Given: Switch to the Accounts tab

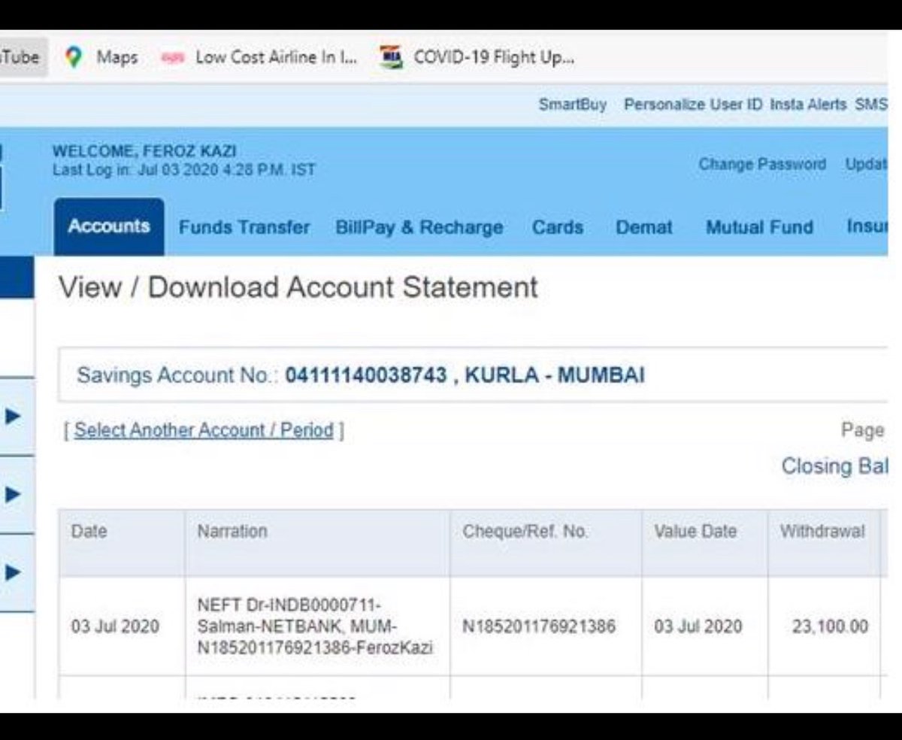Looking at the screenshot, I should tap(109, 226).
